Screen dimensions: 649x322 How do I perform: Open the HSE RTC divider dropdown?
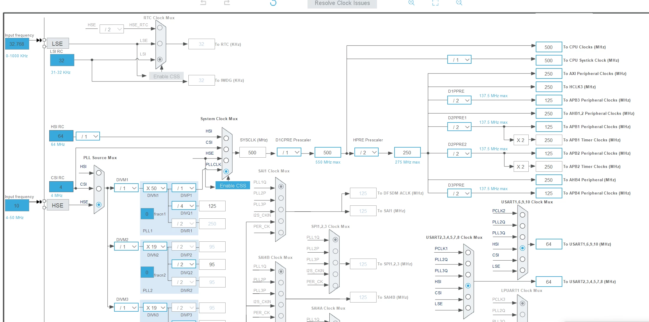[112, 29]
